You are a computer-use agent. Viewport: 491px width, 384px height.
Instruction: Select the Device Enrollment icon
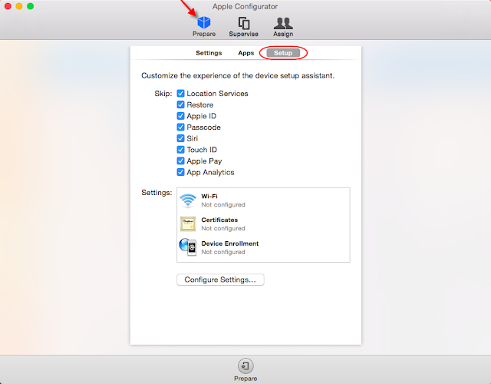(x=188, y=247)
